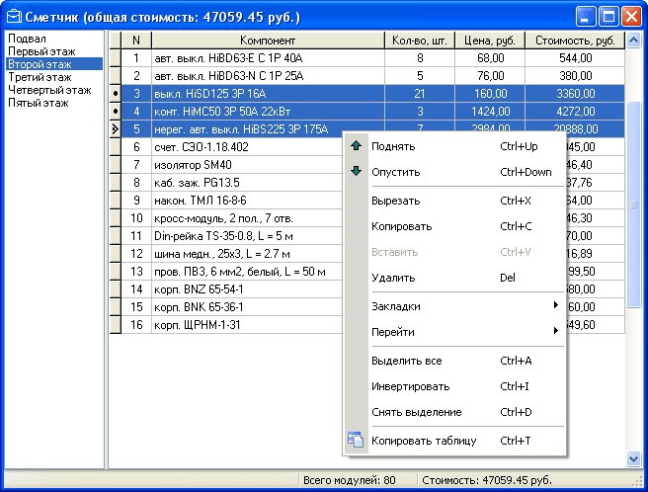Click row number cell '16'
648x492 pixels.
pyautogui.click(x=136, y=325)
